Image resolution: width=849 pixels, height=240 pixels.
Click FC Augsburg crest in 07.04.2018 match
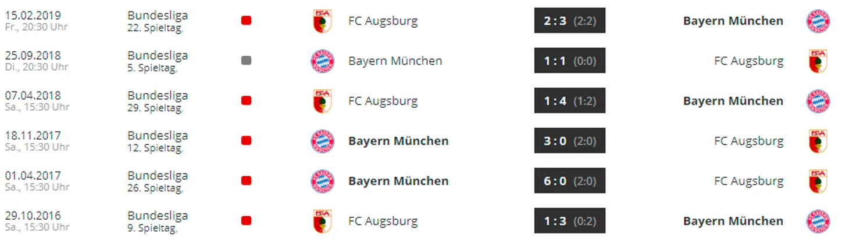point(322,101)
